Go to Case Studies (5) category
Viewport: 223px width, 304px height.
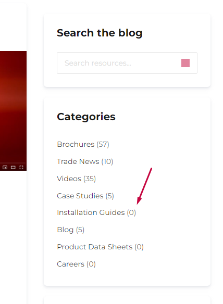(85, 196)
